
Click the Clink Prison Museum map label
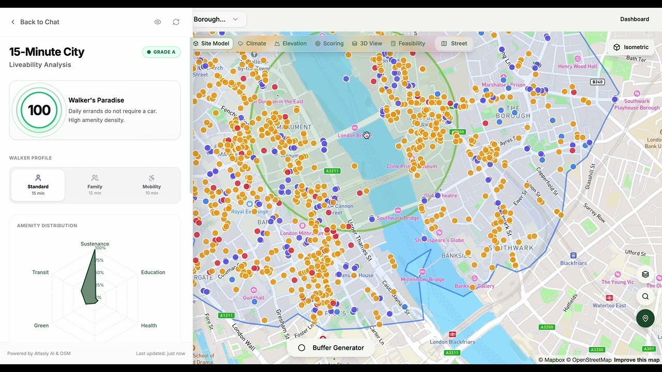(x=412, y=166)
